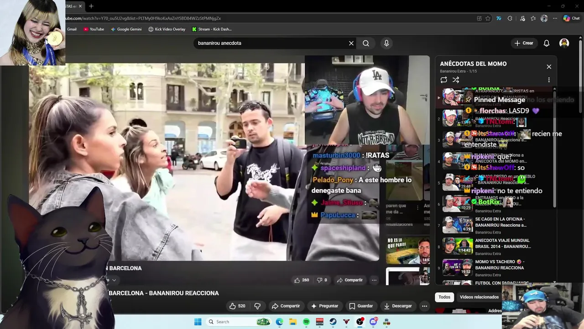Click the NO ES LO QUE PARECE thumbnail
This screenshot has height=329, width=584.
(408, 249)
